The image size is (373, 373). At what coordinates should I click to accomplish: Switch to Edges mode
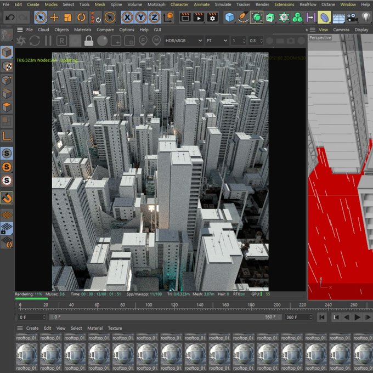point(7,94)
